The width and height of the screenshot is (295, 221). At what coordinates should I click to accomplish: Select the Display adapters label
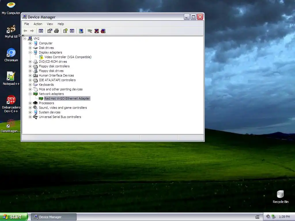pyautogui.click(x=50, y=52)
